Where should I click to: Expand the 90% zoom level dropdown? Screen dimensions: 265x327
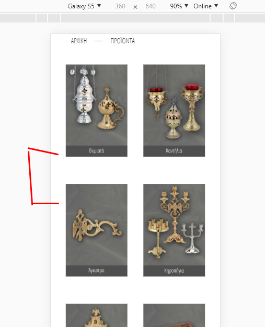[x=179, y=6]
